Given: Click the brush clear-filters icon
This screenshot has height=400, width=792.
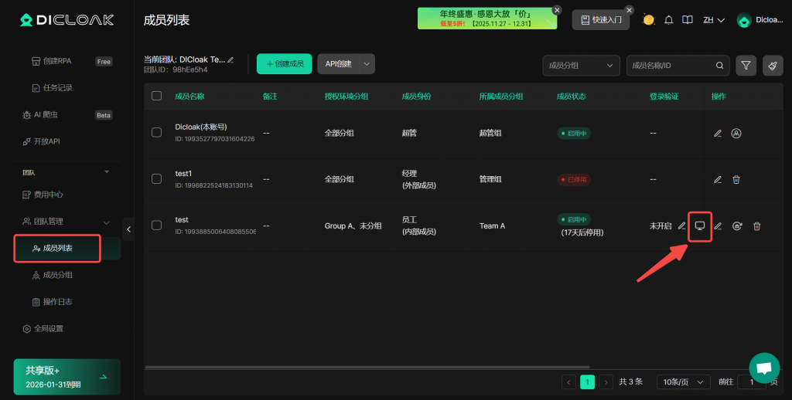Looking at the screenshot, I should click(x=772, y=66).
